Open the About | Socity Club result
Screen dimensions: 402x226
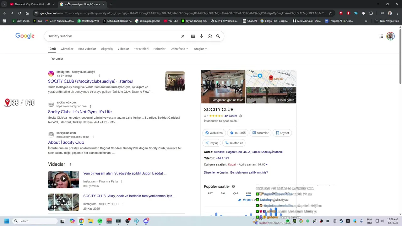(66, 143)
